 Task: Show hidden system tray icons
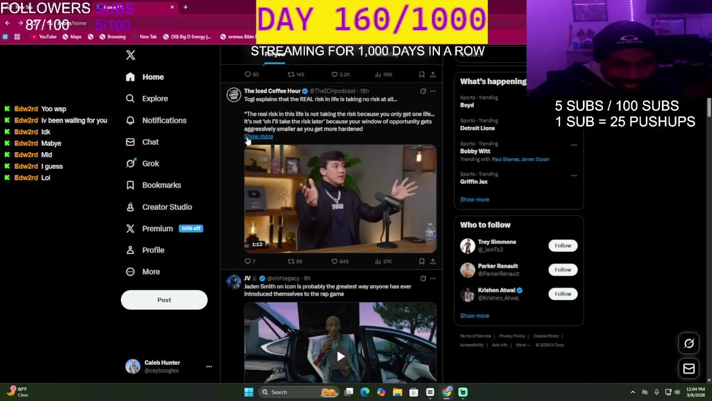pyautogui.click(x=632, y=392)
